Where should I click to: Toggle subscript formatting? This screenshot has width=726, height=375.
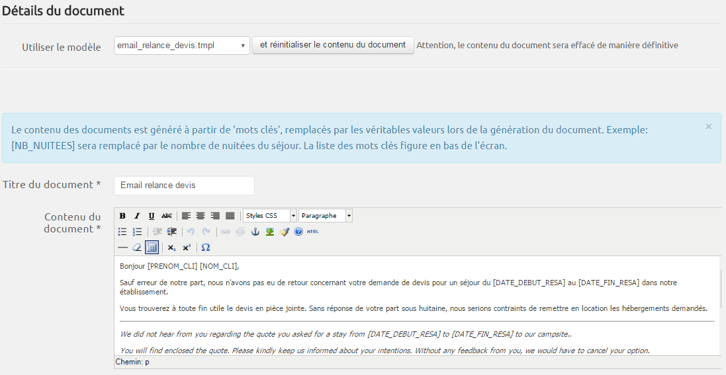click(171, 248)
